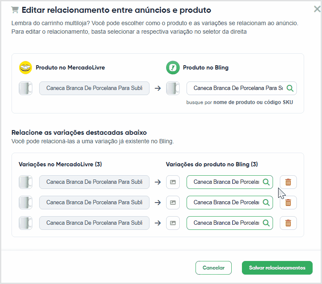Click image placeholder icon in second variation row

click(x=172, y=203)
